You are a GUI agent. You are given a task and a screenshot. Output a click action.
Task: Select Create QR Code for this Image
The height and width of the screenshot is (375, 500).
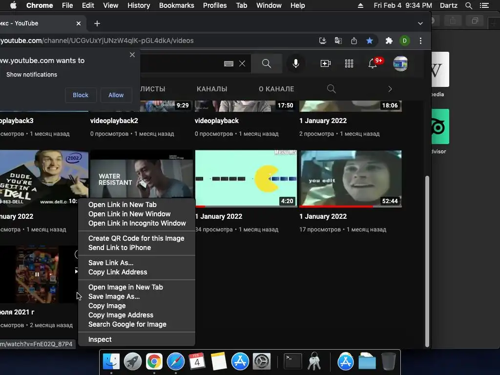[137, 238]
